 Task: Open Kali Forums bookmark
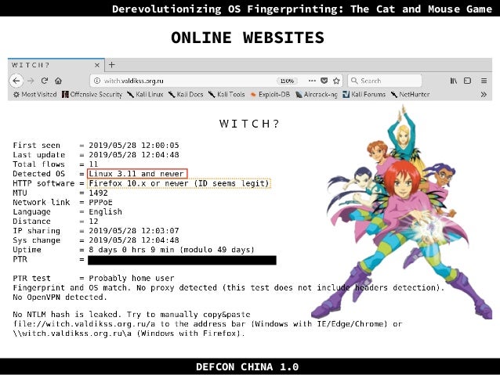coord(364,94)
